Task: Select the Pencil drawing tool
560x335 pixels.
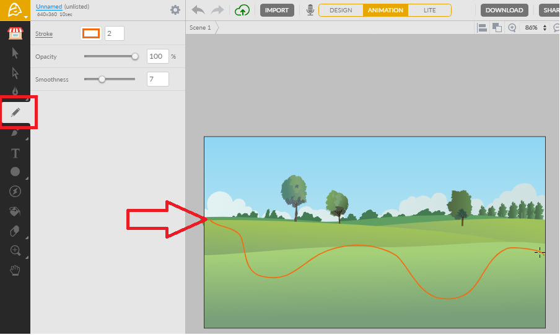Action: (x=15, y=112)
